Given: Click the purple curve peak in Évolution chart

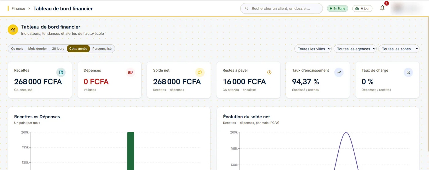Looking at the screenshot, I should (346, 133).
